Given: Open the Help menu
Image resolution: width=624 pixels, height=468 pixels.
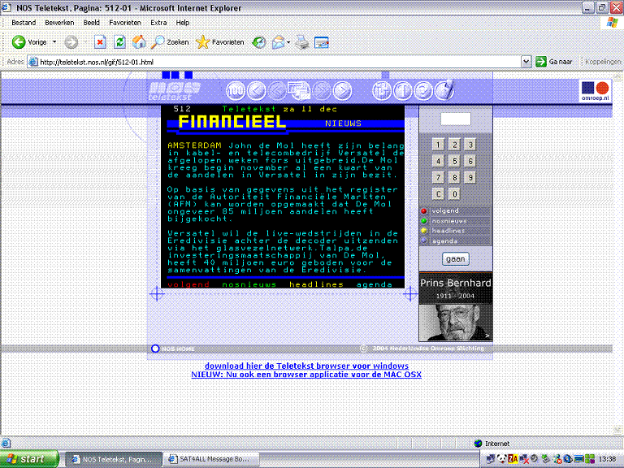Looking at the screenshot, I should tap(183, 23).
